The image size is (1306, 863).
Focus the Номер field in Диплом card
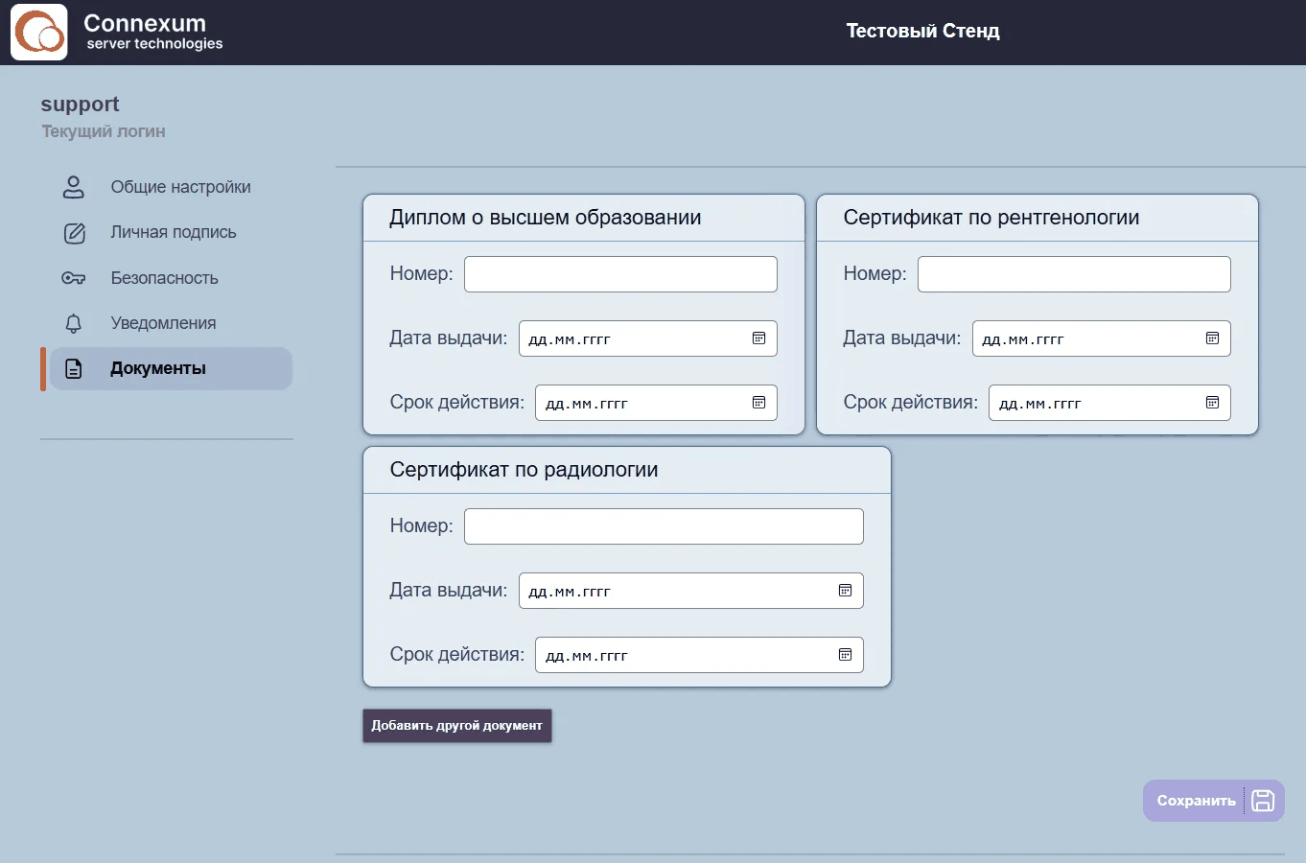[x=620, y=274]
